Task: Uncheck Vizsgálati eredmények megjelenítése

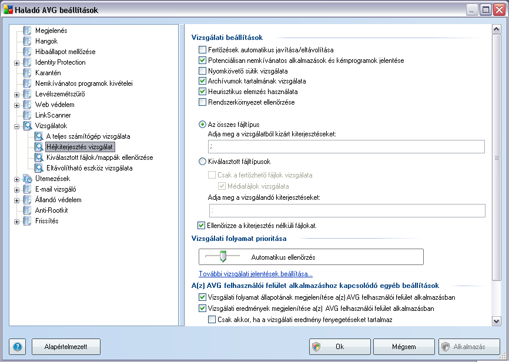Action: coord(202,308)
